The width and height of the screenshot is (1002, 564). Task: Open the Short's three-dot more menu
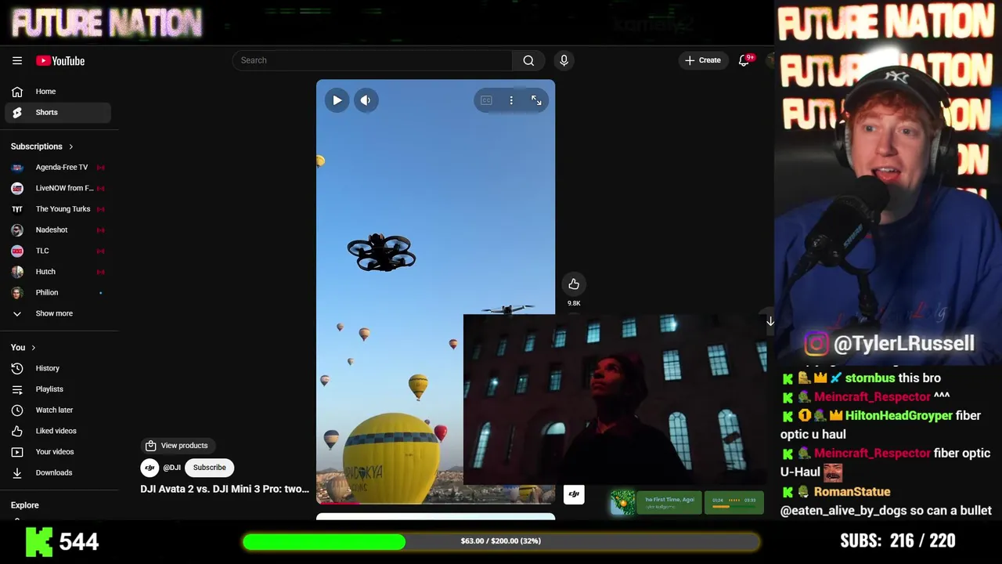point(511,100)
